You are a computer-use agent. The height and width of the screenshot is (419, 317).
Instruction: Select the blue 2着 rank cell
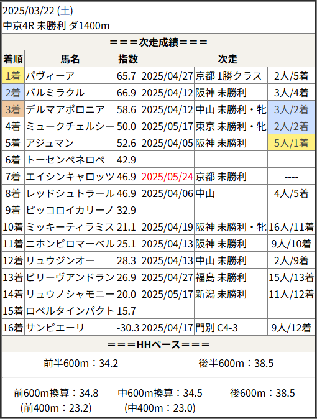pos(13,93)
